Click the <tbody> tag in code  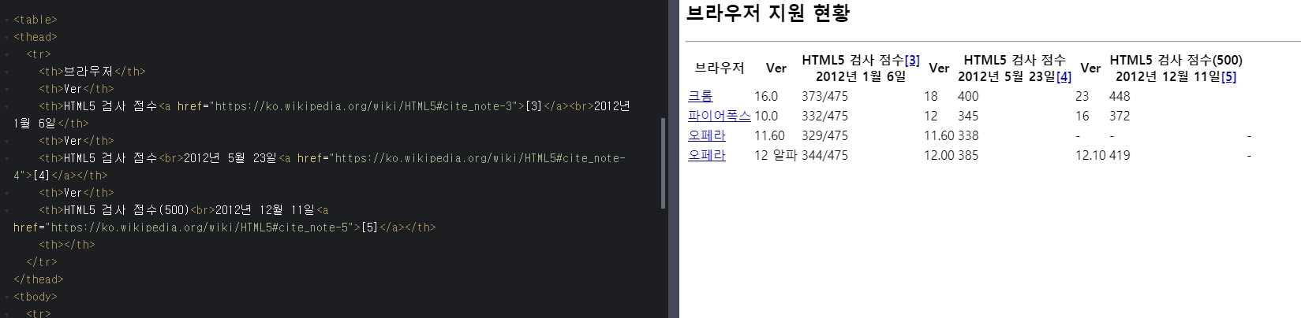pos(36,297)
